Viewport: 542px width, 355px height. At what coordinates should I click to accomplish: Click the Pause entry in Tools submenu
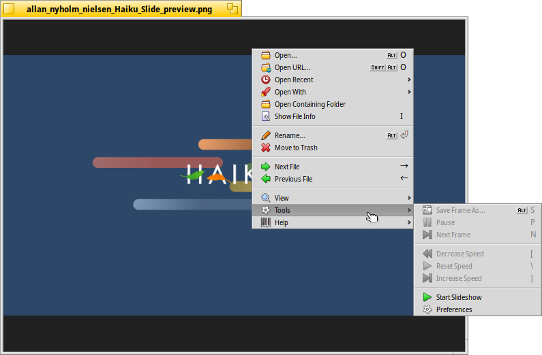(x=477, y=222)
